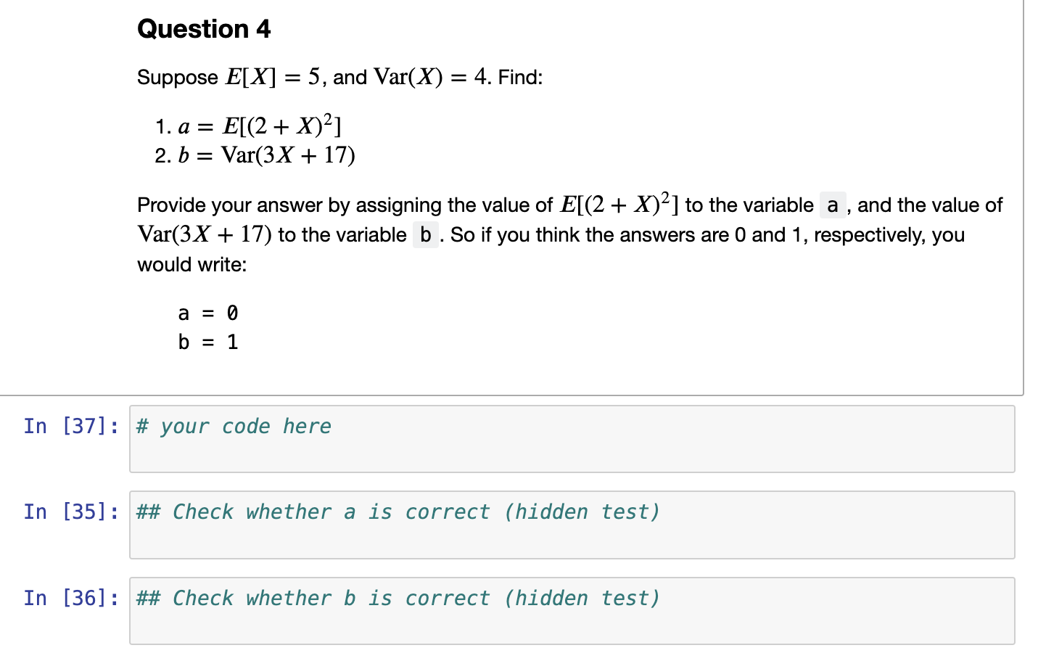Click list item 1 formula E[(2 + X)²]
The width and height of the screenshot is (1046, 669).
[281, 126]
